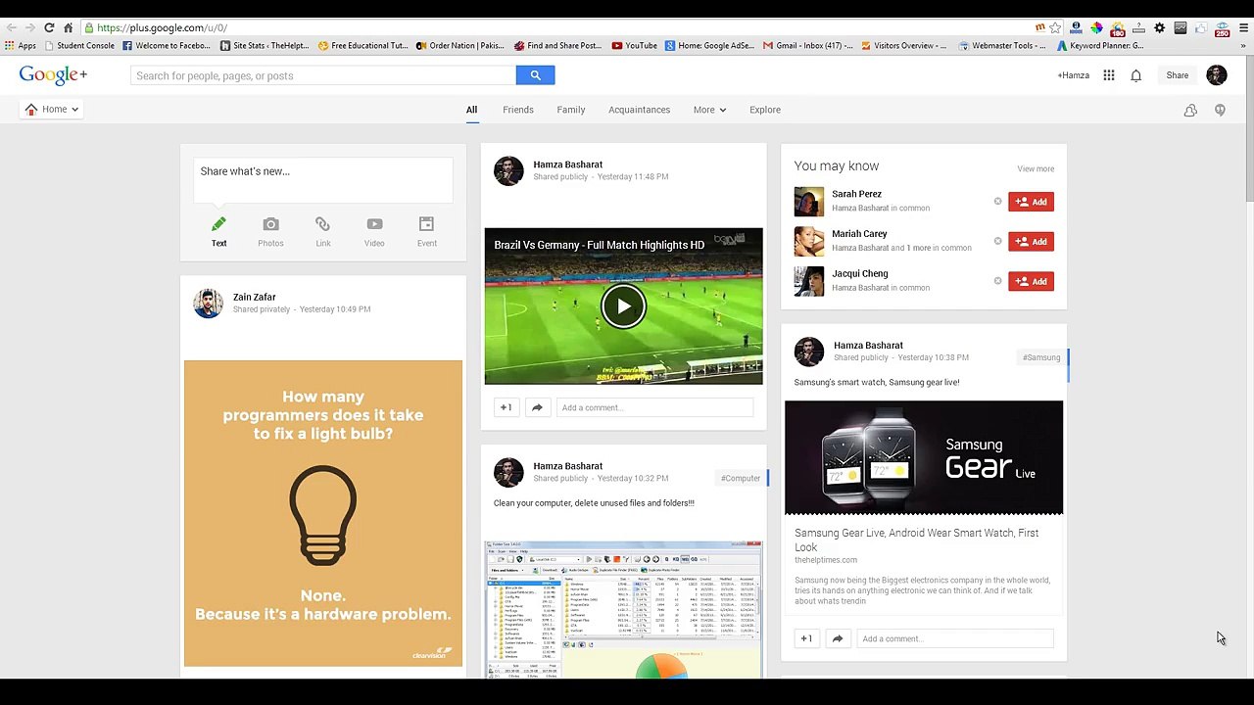Choose the Link post option
This screenshot has height=705, width=1254.
(322, 232)
